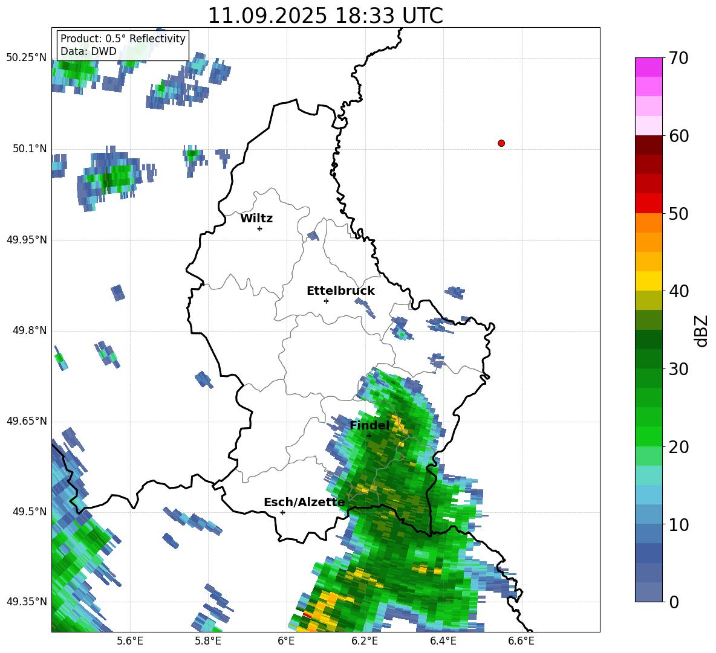Click the 6.2°E longitude label

click(365, 641)
